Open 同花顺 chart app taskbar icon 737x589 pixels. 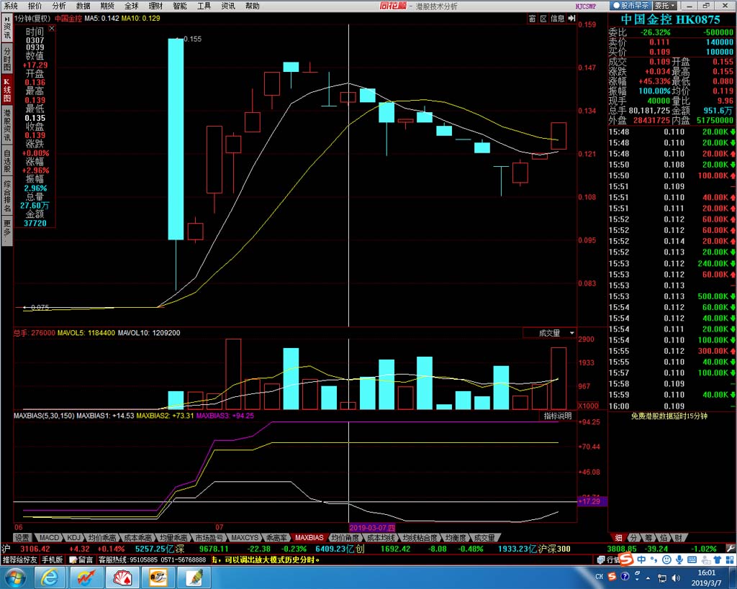pyautogui.click(x=86, y=577)
